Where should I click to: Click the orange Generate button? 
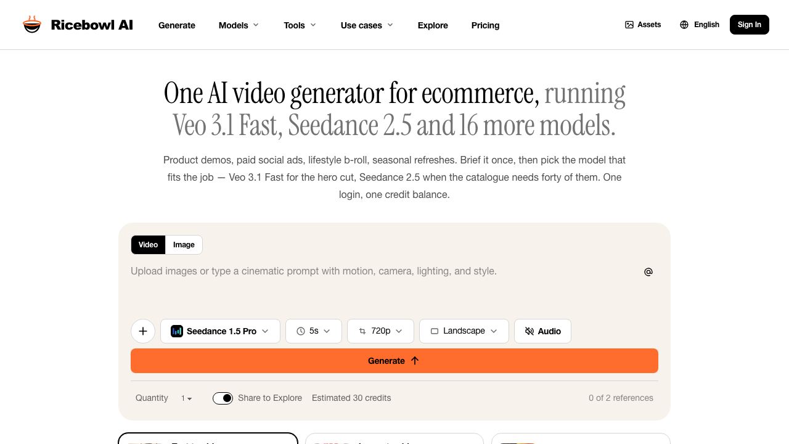394,361
